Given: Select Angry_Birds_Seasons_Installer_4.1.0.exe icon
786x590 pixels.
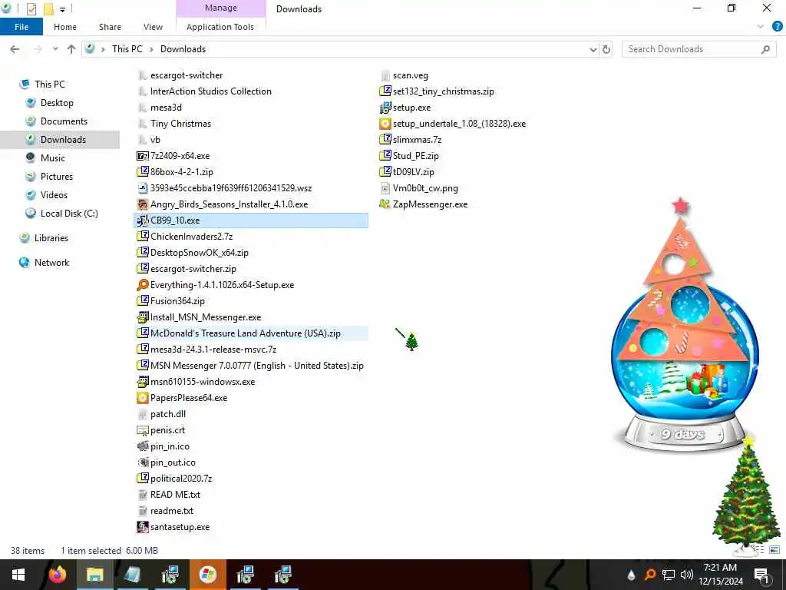Looking at the screenshot, I should pyautogui.click(x=142, y=204).
